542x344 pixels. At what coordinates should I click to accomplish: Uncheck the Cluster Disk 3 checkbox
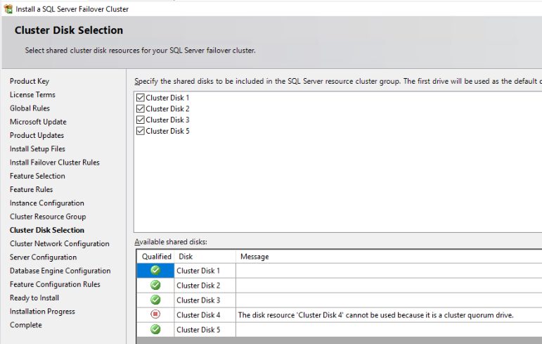point(141,120)
